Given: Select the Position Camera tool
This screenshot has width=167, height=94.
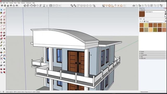Looking at the screenshot, I should (1, 62).
